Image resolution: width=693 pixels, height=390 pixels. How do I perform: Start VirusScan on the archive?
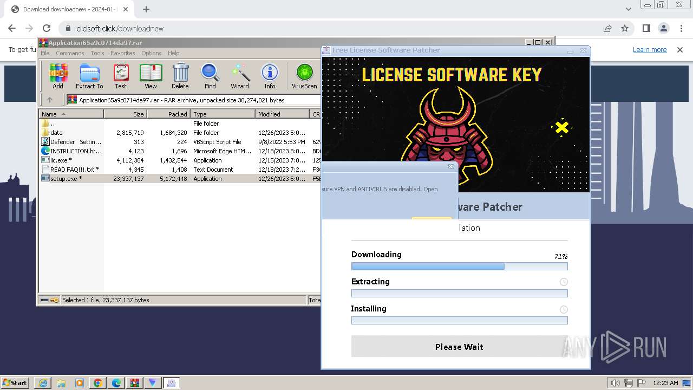point(304,76)
